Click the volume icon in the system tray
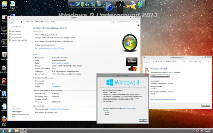Image resolution: width=213 pixels, height=133 pixels. [202, 131]
